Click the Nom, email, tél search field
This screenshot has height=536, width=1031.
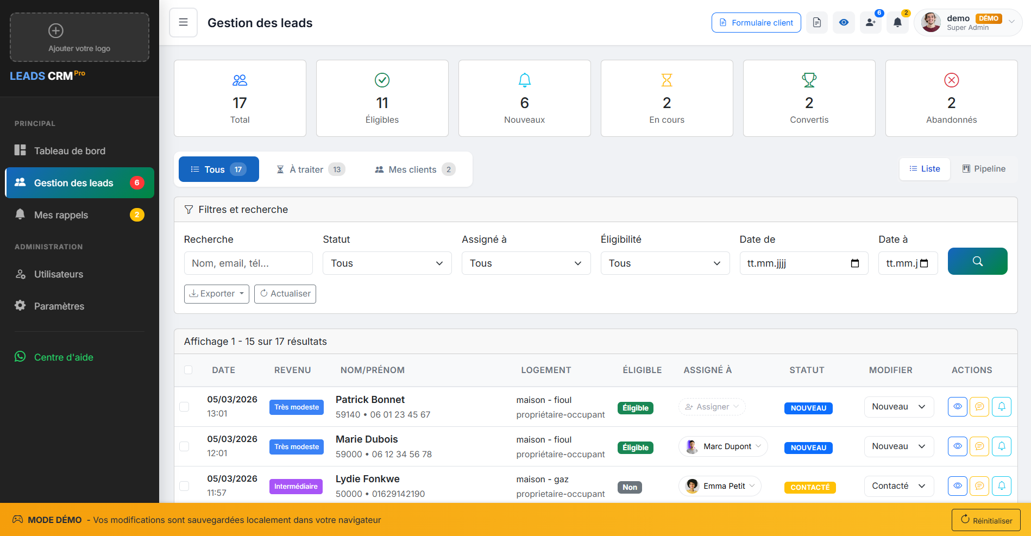[x=248, y=263]
